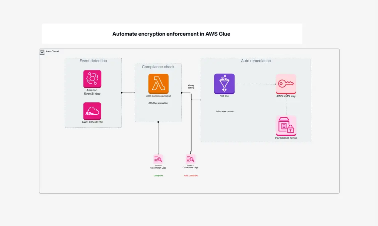Select the Compliance check group title
This screenshot has height=226, width=378.
(x=158, y=67)
